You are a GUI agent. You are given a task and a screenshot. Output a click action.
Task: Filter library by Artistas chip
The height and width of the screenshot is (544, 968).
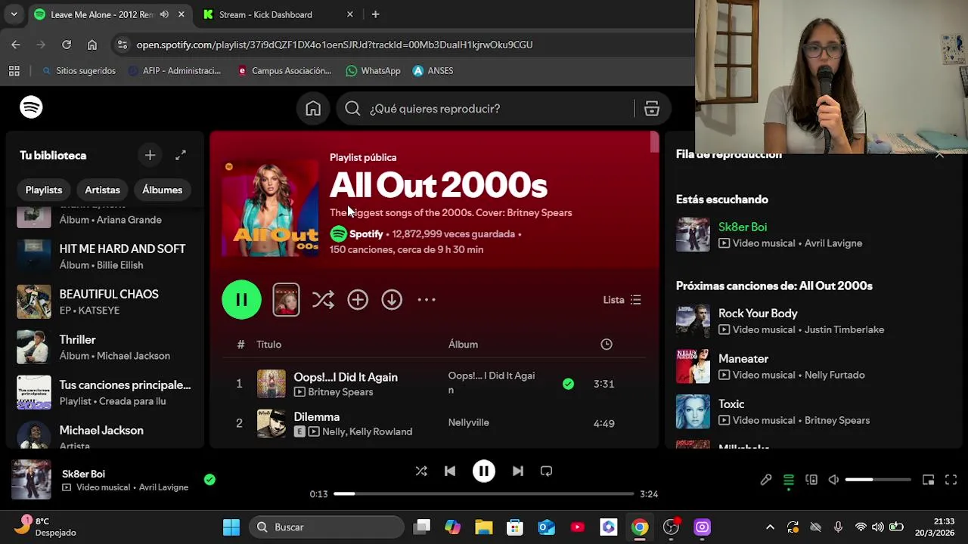(102, 190)
